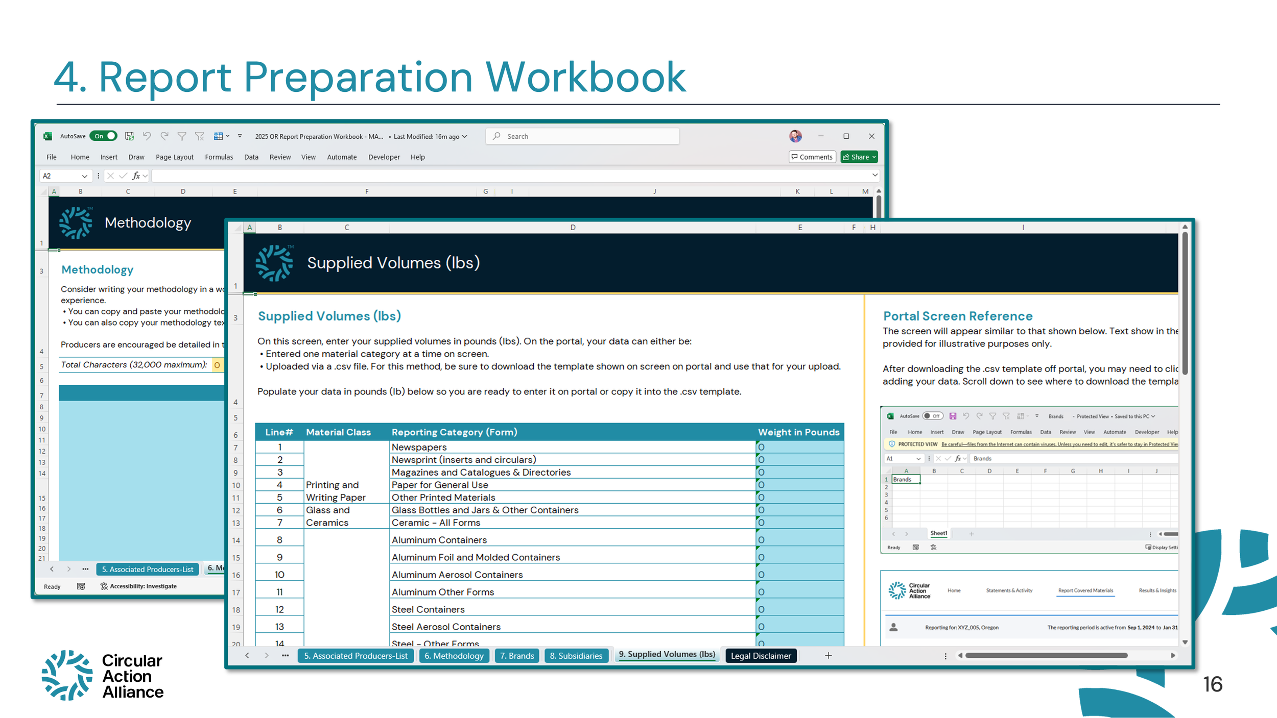Expand the Last Modified version history chevron
This screenshot has width=1277, height=718.
tap(464, 136)
